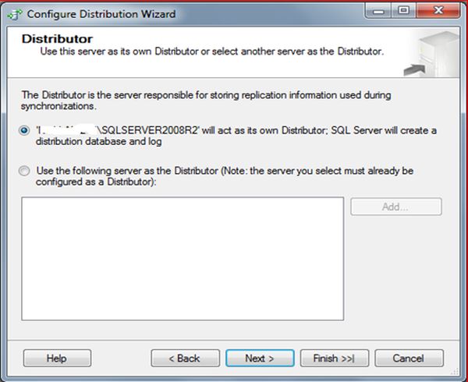Click the 'Distributor' heading text
The image size is (468, 382).
coord(57,39)
